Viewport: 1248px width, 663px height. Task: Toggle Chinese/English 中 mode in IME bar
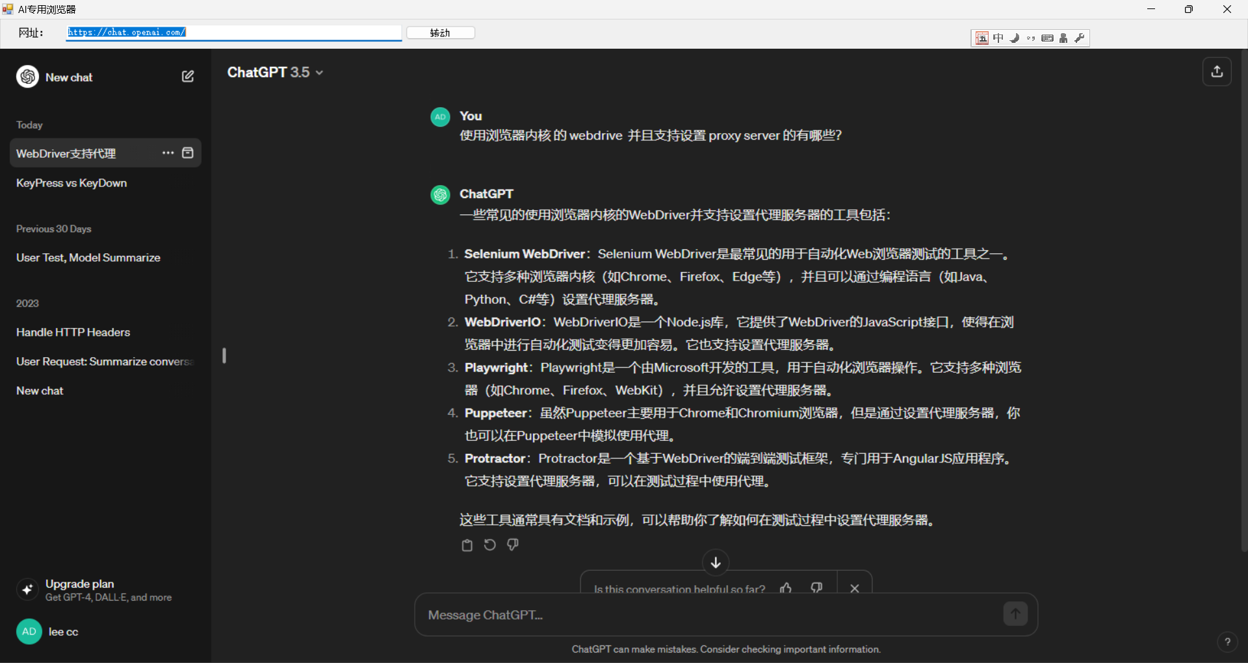(x=998, y=38)
